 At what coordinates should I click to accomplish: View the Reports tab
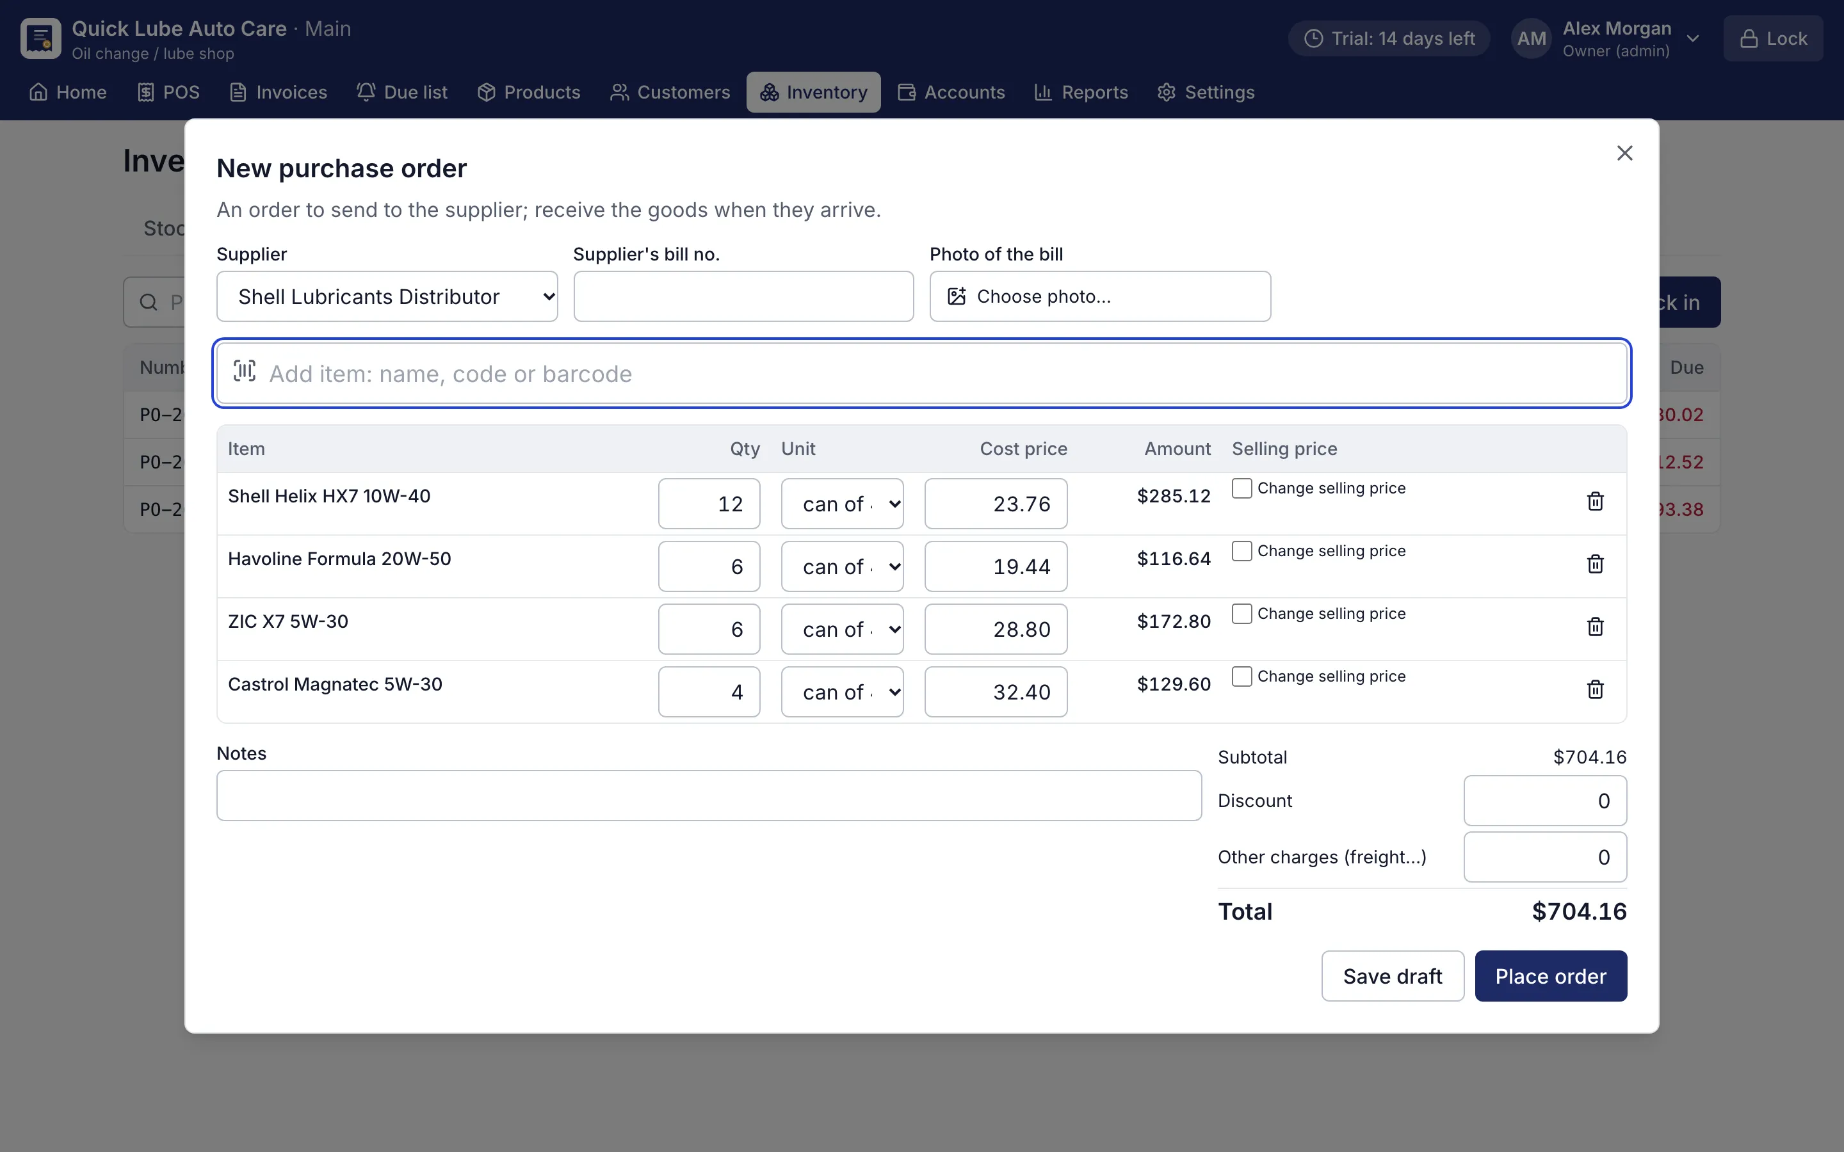(1081, 92)
